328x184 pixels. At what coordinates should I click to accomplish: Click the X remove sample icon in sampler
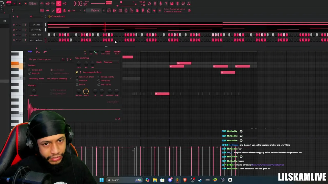click(71, 59)
